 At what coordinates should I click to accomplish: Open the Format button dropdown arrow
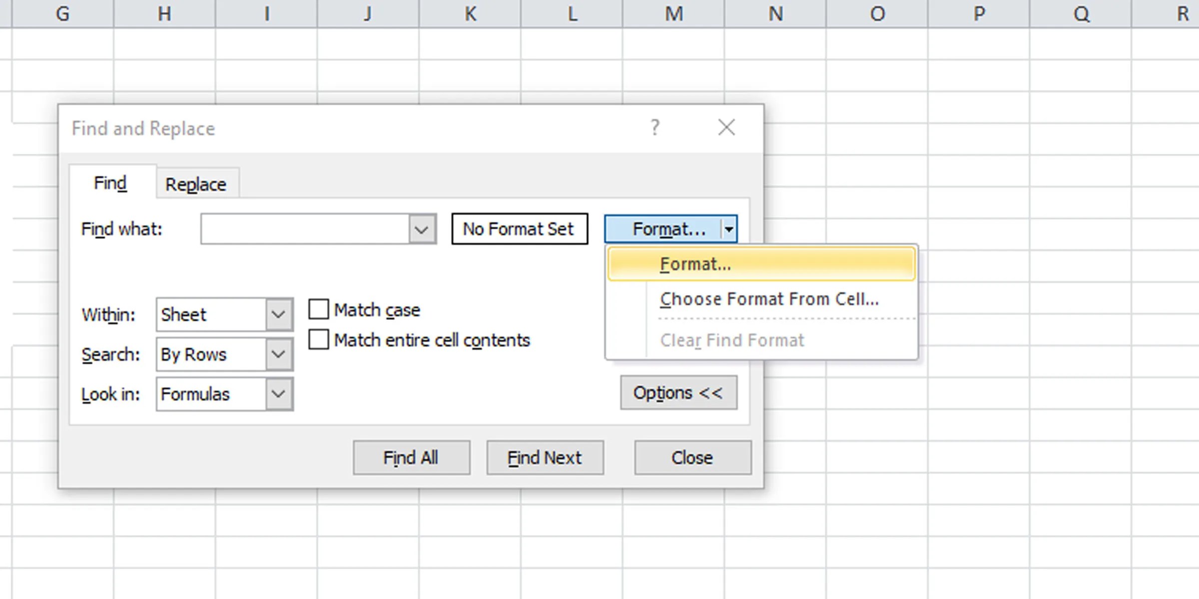pos(729,229)
